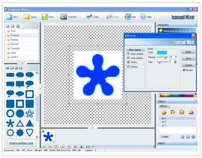Enable the Inner shadow filter checkbox
This screenshot has width=202, height=158.
(x=128, y=58)
